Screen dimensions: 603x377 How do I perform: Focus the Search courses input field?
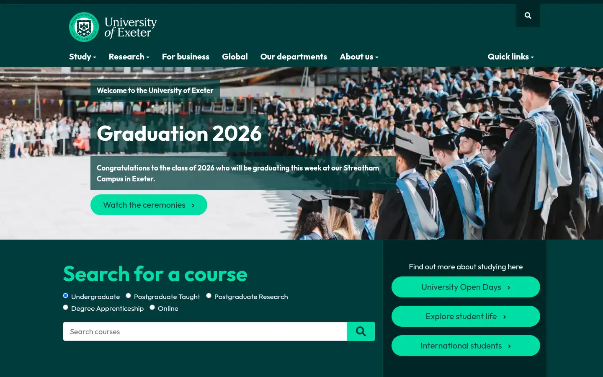pos(205,331)
